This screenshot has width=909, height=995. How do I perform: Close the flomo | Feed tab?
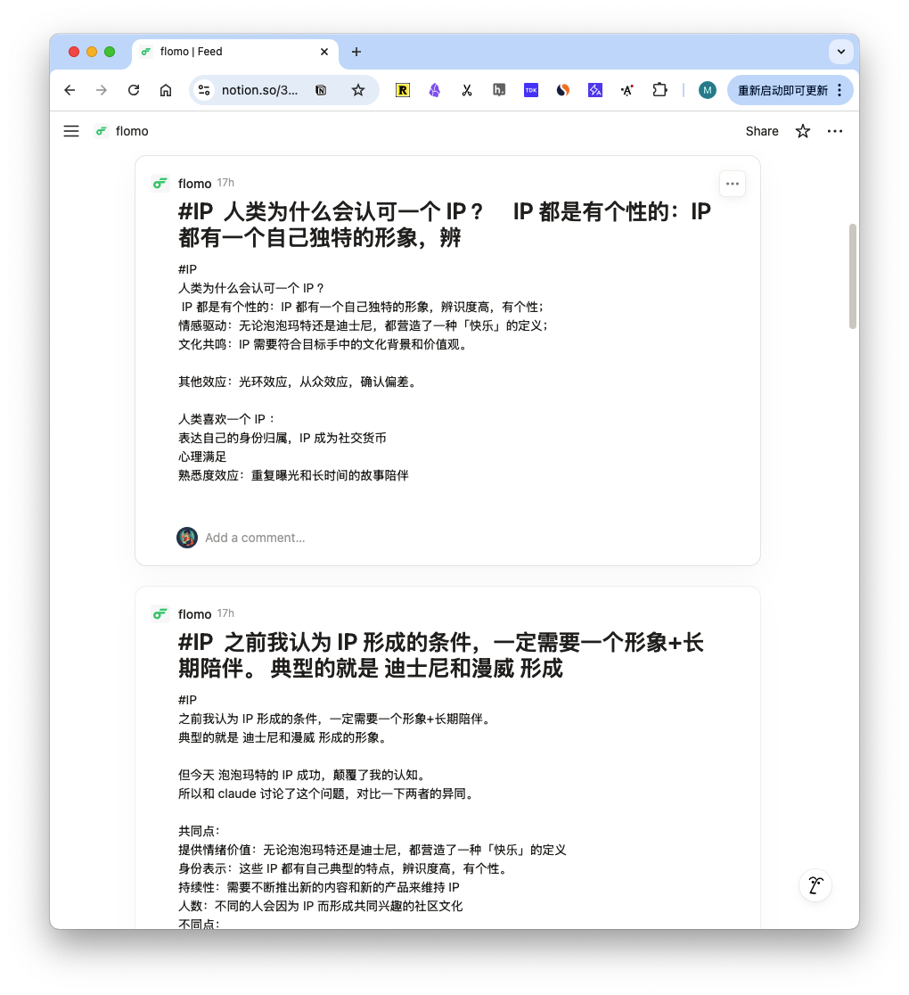(324, 52)
